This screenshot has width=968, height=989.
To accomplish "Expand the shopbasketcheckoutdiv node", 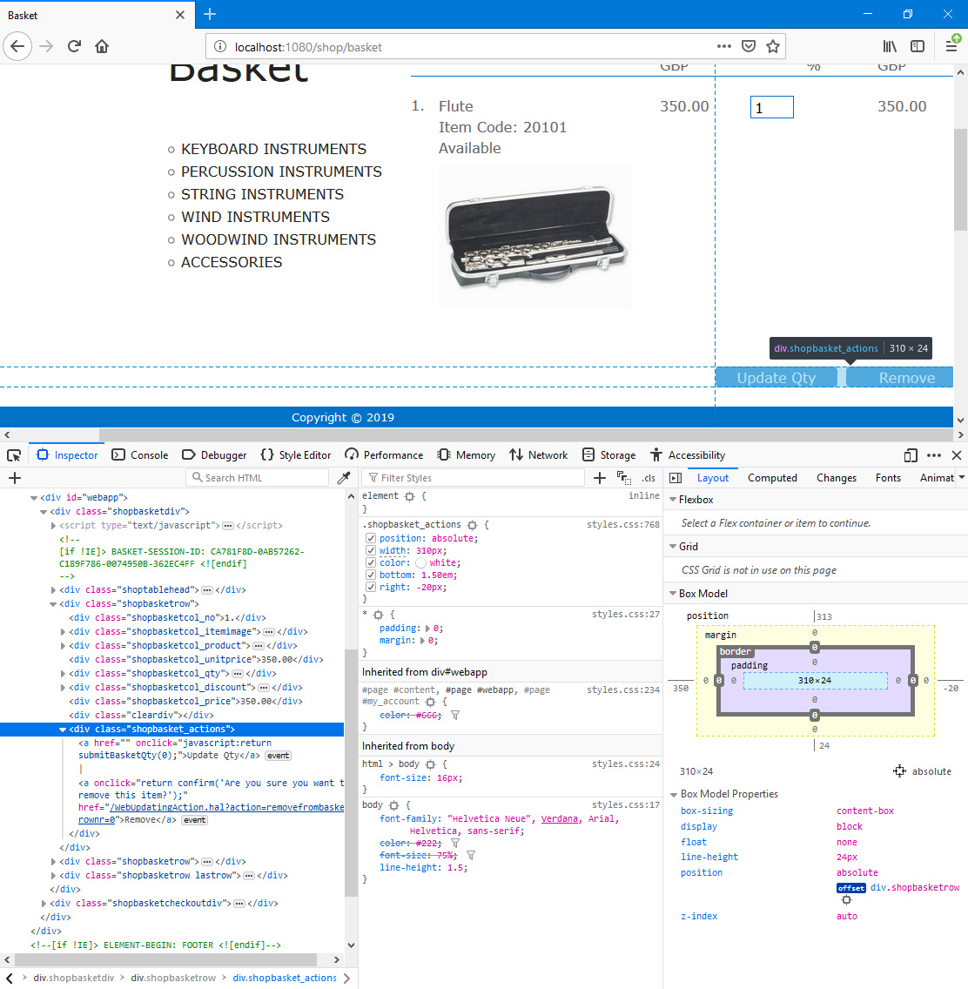I will click(x=44, y=903).
